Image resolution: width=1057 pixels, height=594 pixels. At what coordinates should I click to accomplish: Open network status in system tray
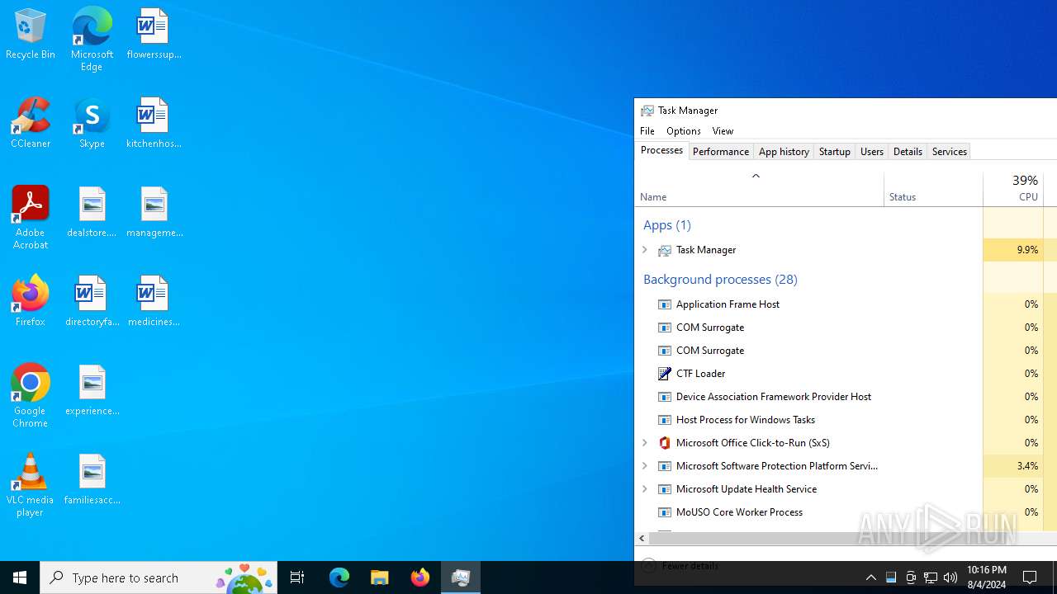931,577
